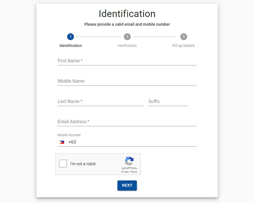Select the Fill up Details step label
Screen dimensions: 254x203
point(184,46)
